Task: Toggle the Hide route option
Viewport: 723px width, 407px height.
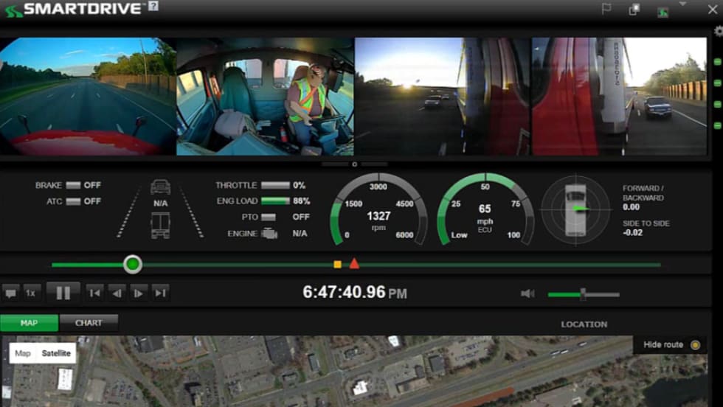Action: click(x=694, y=345)
